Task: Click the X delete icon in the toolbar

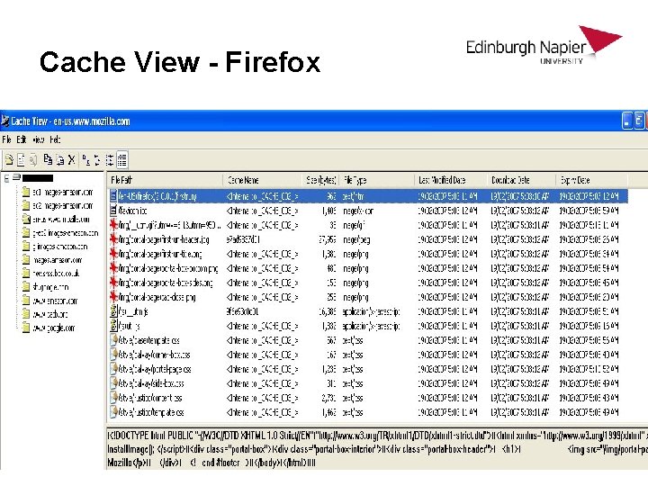Action: click(71, 159)
